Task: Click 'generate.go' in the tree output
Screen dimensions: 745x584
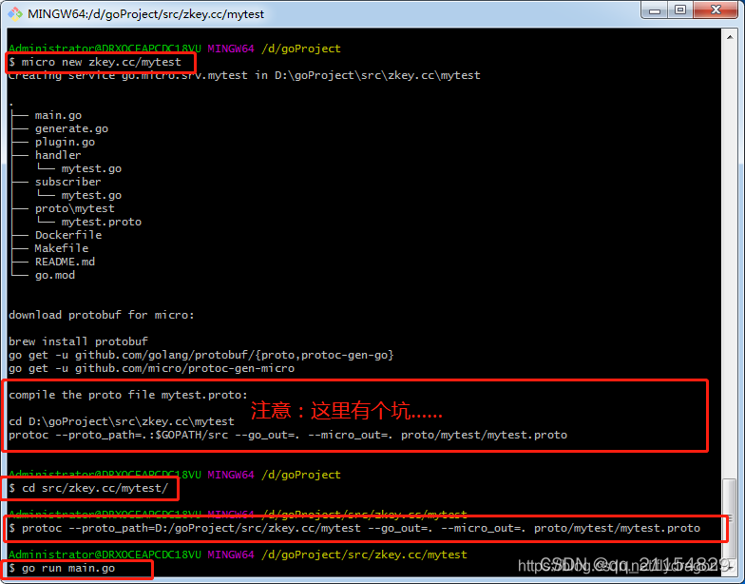Action: [x=71, y=128]
